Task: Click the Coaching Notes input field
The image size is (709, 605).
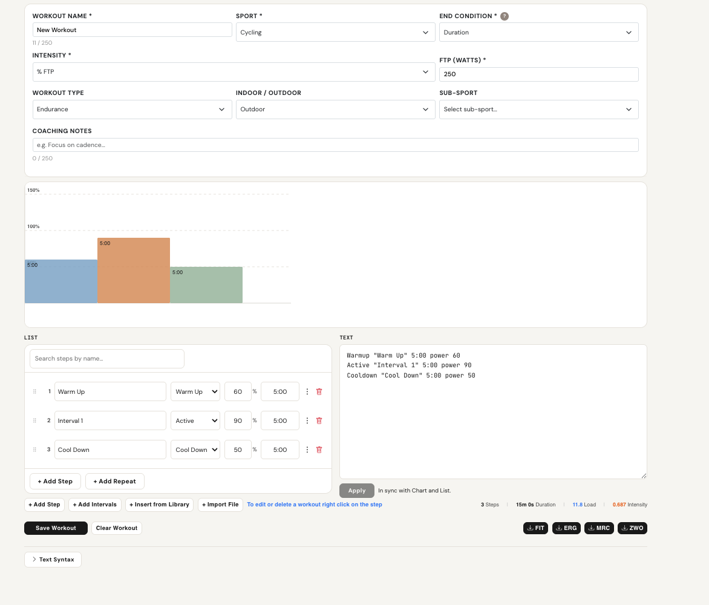Action: (x=336, y=145)
